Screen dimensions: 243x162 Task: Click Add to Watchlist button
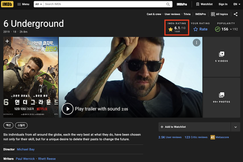pyautogui.click(x=194, y=127)
